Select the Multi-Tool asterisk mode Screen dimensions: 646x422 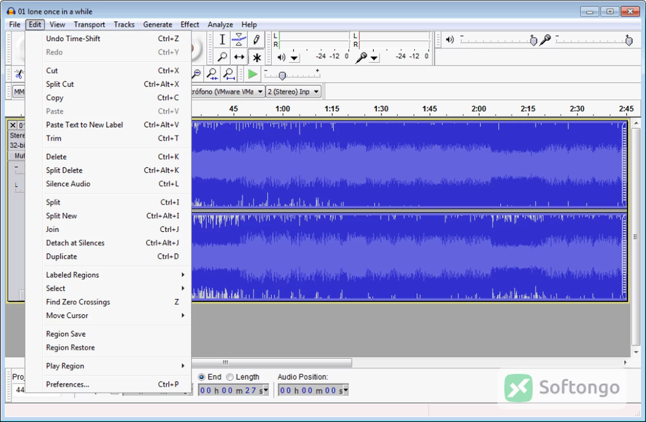click(x=256, y=57)
